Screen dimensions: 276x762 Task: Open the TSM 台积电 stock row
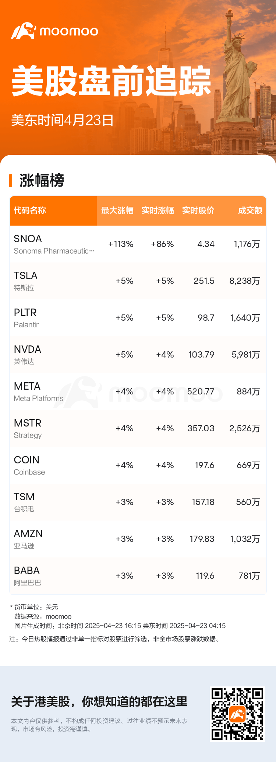click(138, 502)
